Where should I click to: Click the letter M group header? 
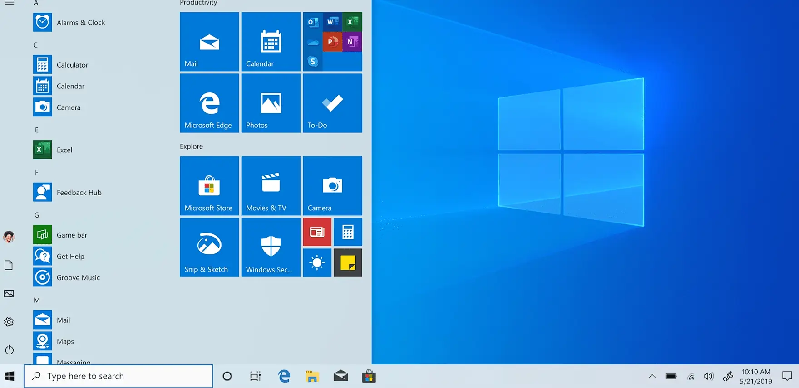point(37,300)
